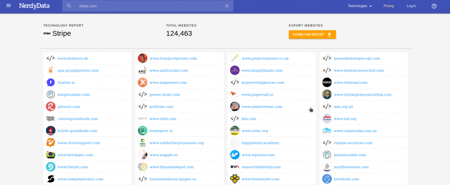
Task: Click the amztracker.com AMZ icon
Action: tap(143, 70)
